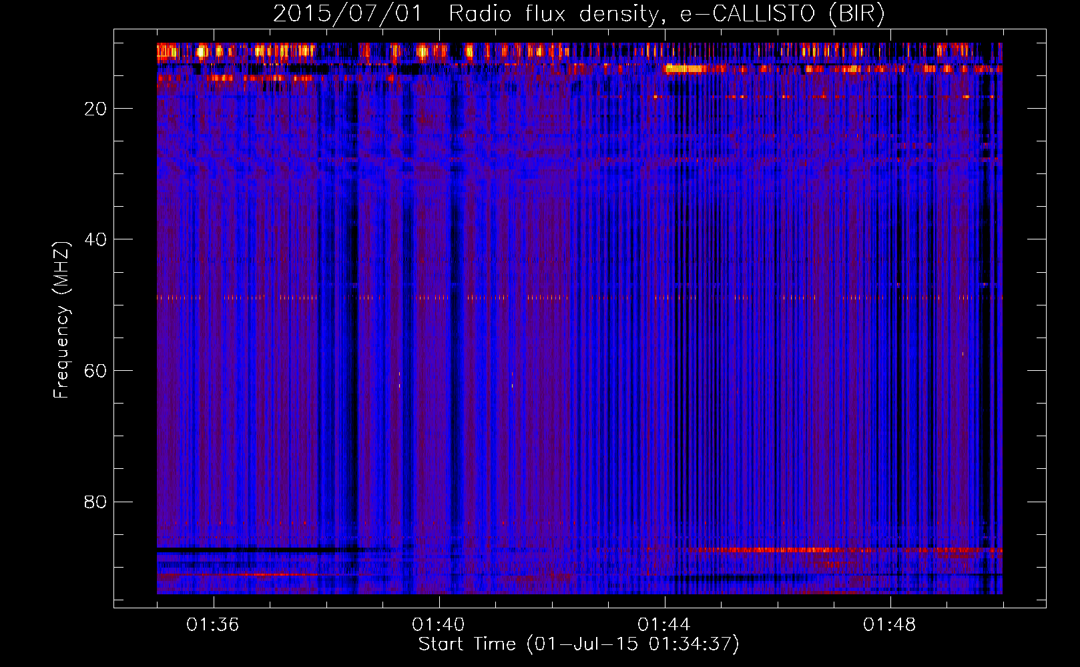Select the 01:48 time tick label
1080x667 pixels.
890,625
